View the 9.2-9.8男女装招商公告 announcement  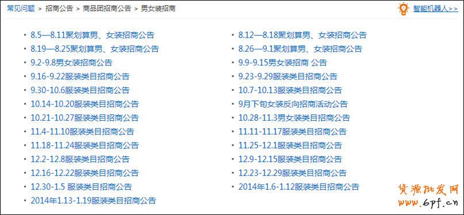point(71,63)
